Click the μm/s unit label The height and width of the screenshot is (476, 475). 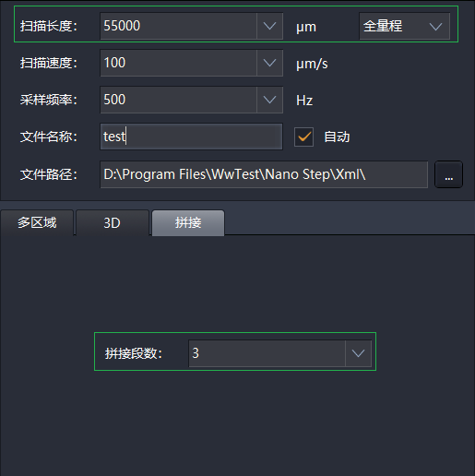click(x=312, y=64)
